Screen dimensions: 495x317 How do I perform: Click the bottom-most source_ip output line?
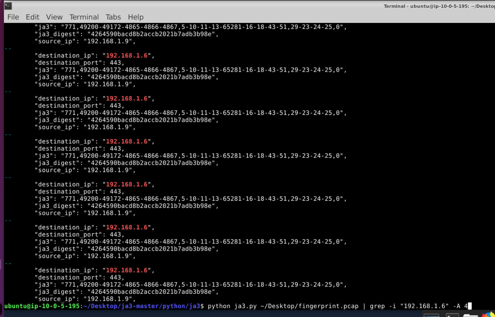coord(85,299)
